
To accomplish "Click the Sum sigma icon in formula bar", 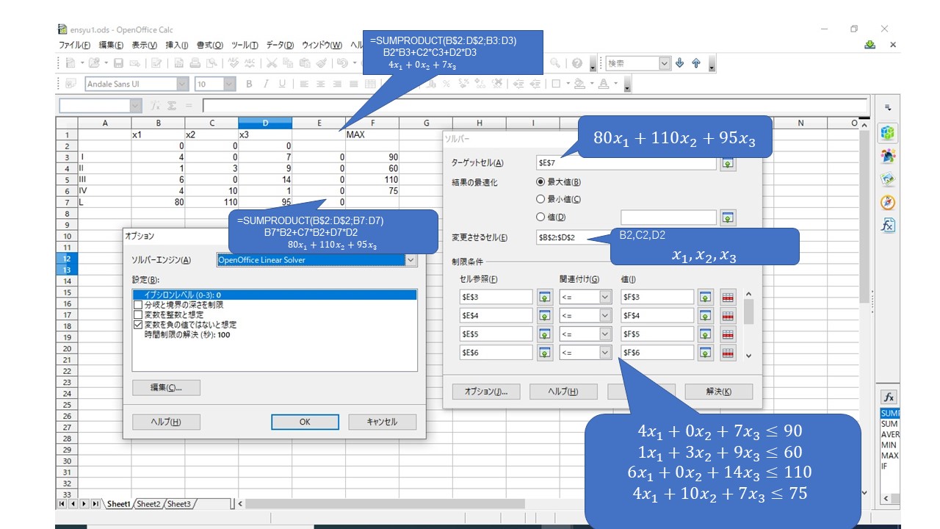I will 171,106.
